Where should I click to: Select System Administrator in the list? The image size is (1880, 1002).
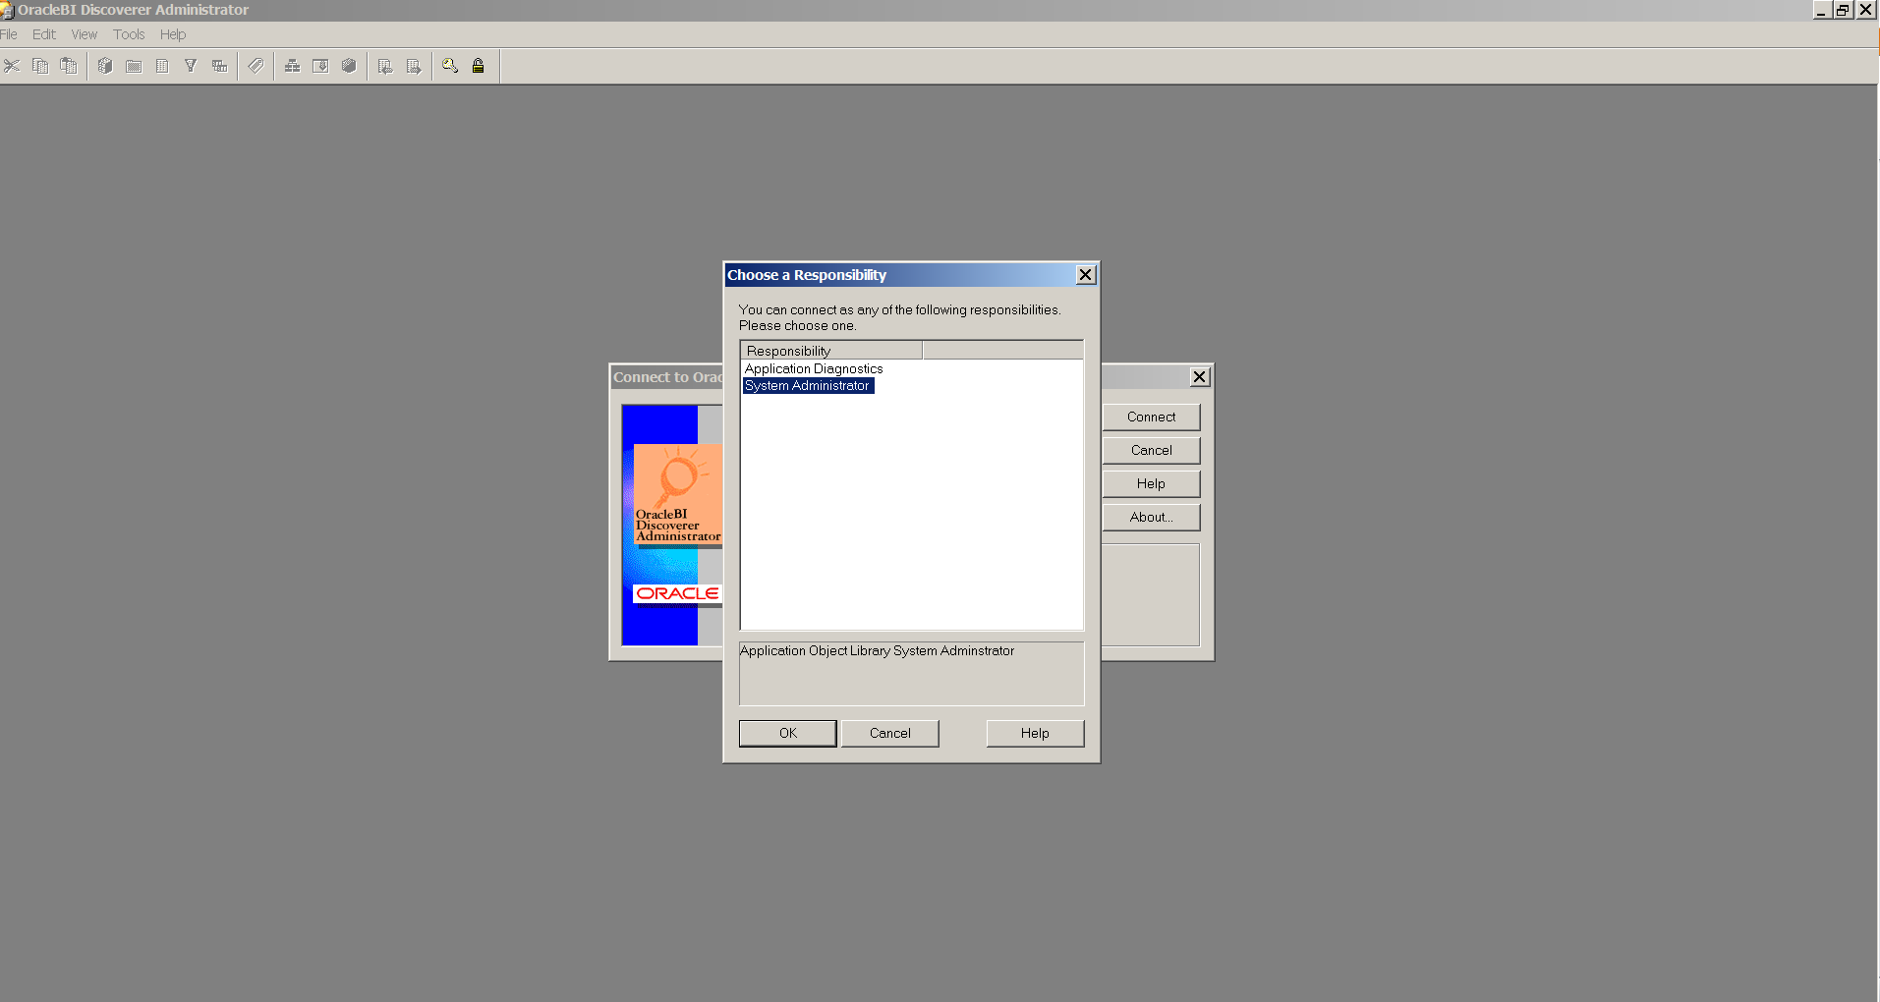pyautogui.click(x=807, y=386)
